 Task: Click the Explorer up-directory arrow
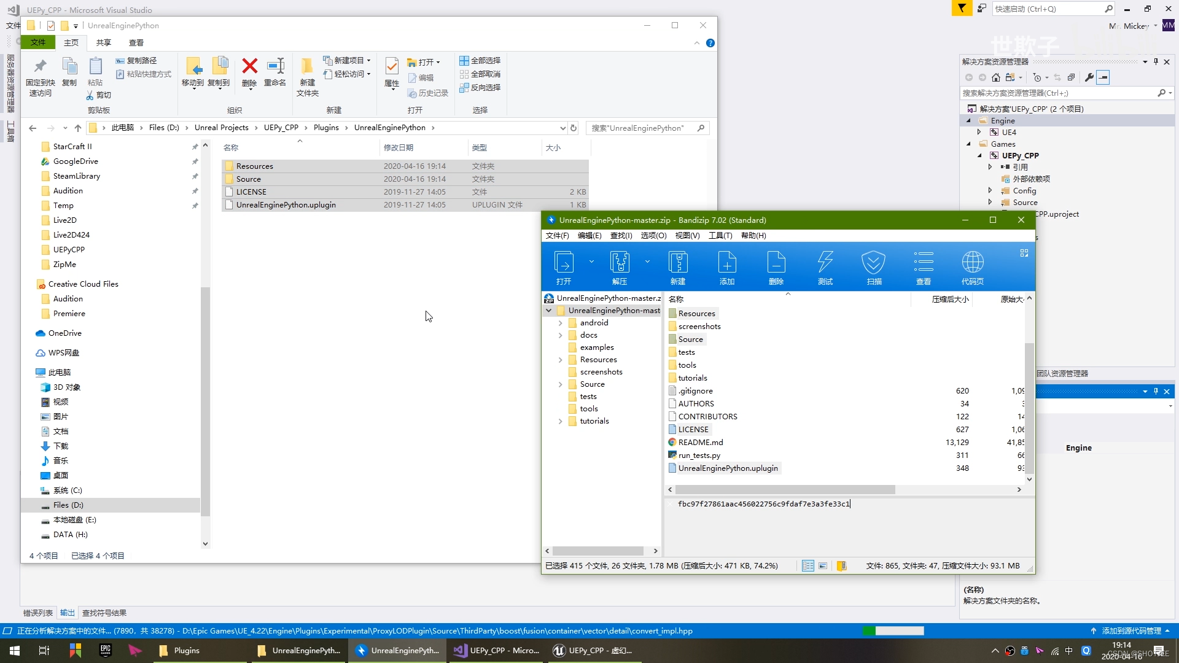point(78,128)
